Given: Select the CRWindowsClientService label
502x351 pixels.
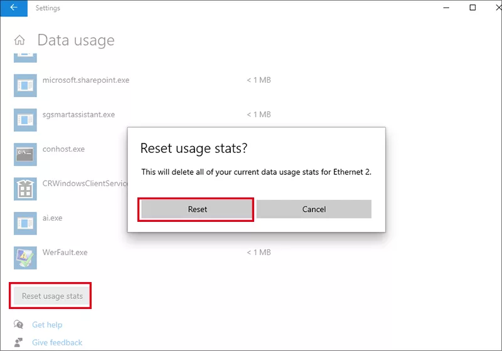Looking at the screenshot, I should [x=85, y=184].
